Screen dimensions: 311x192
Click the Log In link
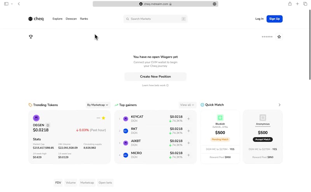[x=259, y=19]
